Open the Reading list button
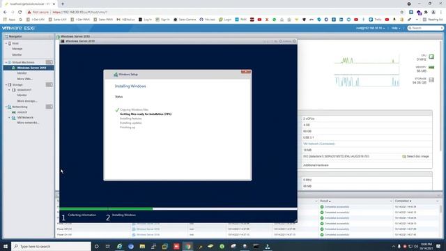Viewport: 446px width, 251px height. tap(433, 20)
